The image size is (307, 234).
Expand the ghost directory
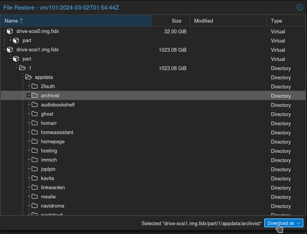(29, 114)
